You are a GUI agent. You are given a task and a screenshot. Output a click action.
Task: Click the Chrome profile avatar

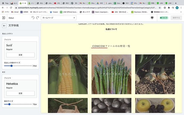(177, 8)
